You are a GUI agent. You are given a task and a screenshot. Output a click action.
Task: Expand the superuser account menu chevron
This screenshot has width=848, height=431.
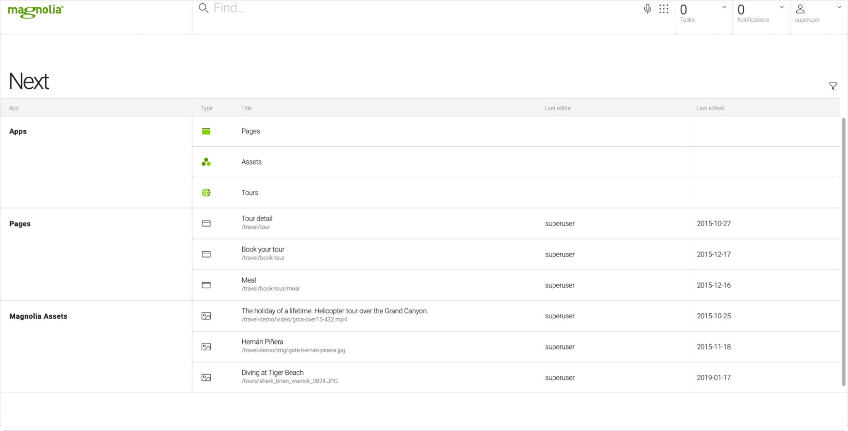click(839, 7)
